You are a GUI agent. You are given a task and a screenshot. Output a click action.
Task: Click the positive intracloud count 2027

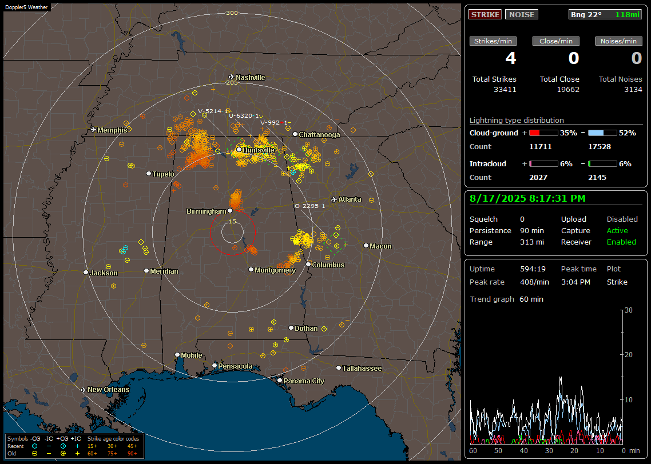538,178
